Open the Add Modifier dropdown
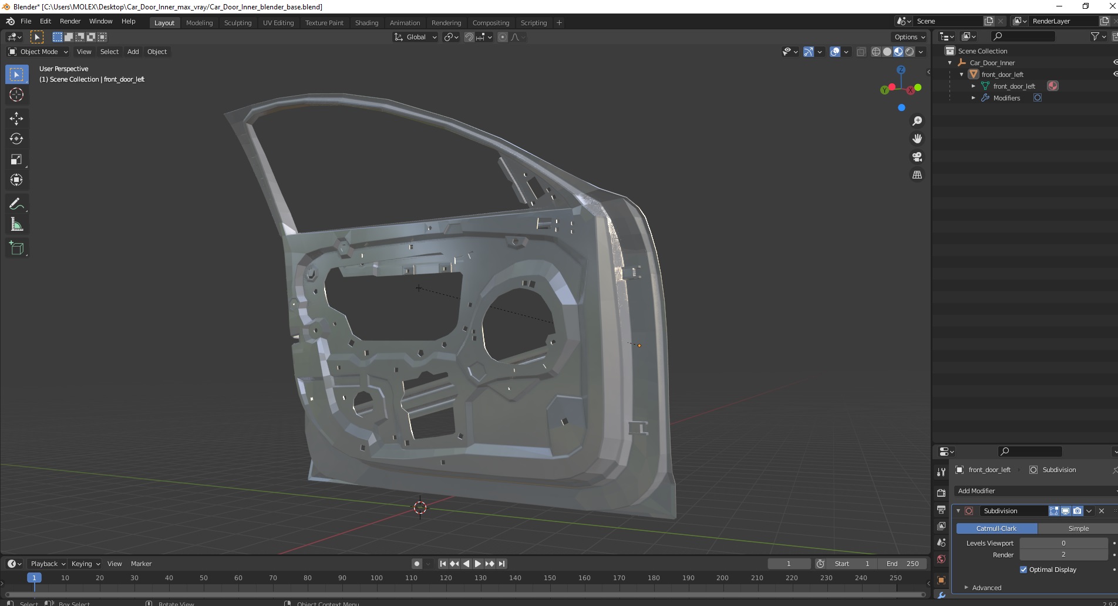 [x=1036, y=491]
